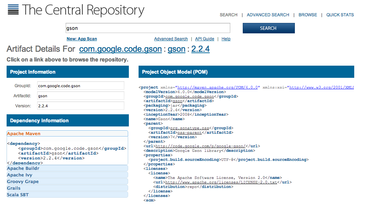Open the oss-parent artifactId link

coord(190,132)
